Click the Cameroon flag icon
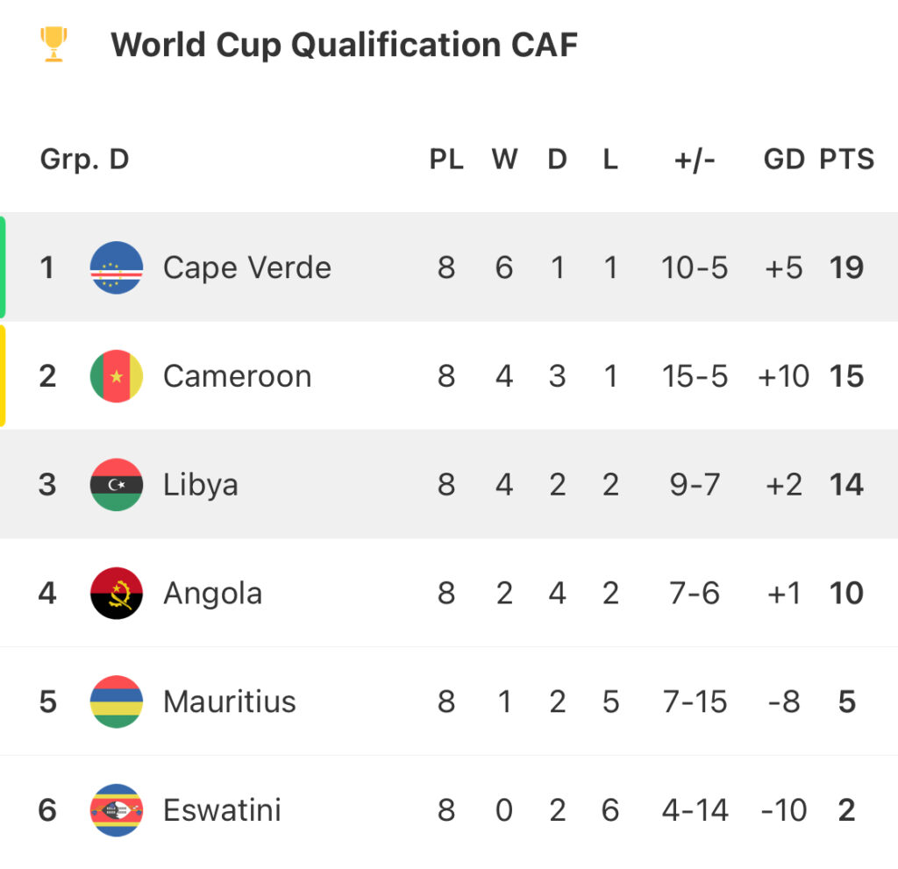The image size is (898, 869). pos(117,376)
